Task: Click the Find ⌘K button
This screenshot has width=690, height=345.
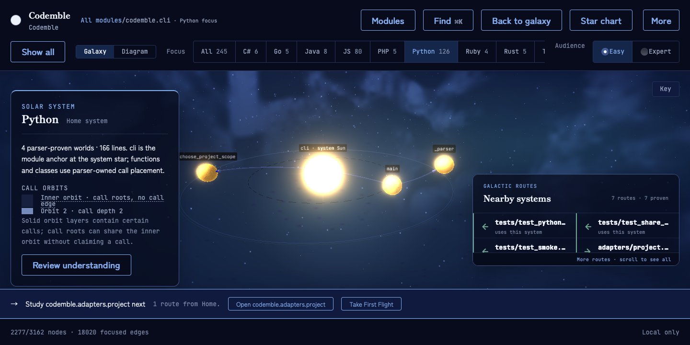Action: 448,20
